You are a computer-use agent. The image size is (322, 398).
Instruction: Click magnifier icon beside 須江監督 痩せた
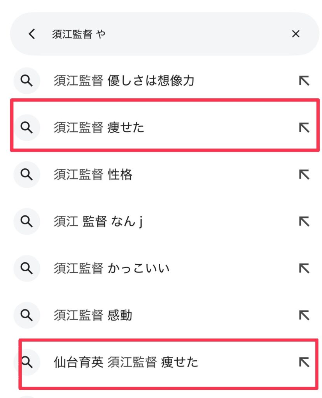[27, 127]
